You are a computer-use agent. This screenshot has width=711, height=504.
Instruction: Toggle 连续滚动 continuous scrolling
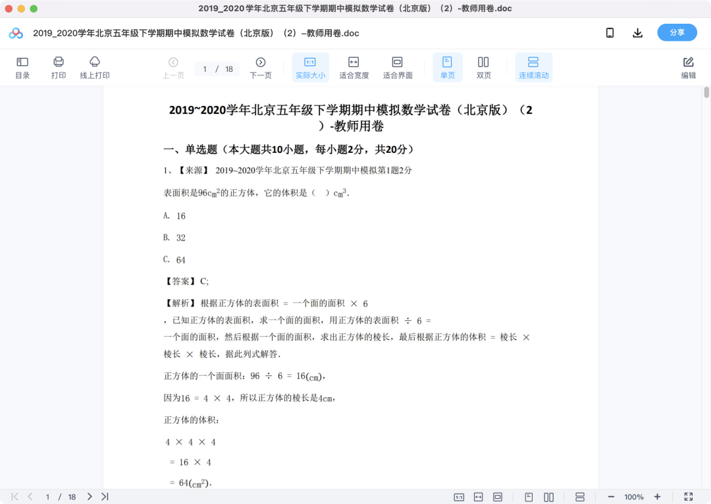click(x=534, y=68)
